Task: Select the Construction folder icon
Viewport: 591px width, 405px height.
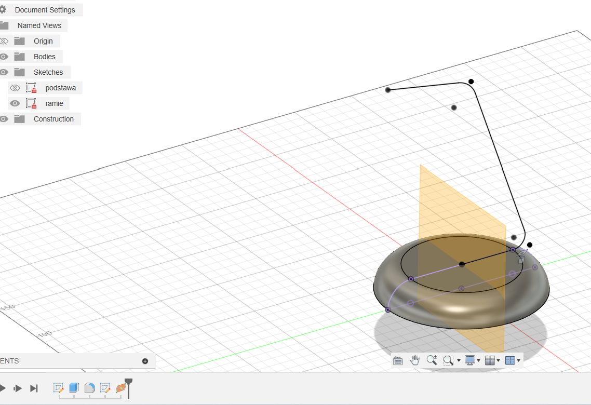Action: [19, 119]
